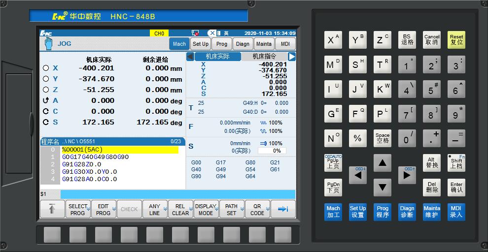488x252 pixels.
Task: Select the X axis radio indicator
Action: pos(46,68)
